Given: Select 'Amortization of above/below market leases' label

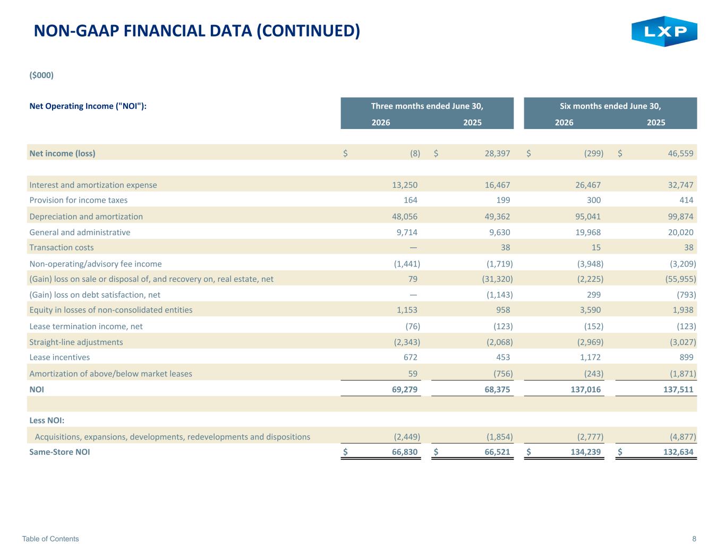Looking at the screenshot, I should tap(111, 374).
